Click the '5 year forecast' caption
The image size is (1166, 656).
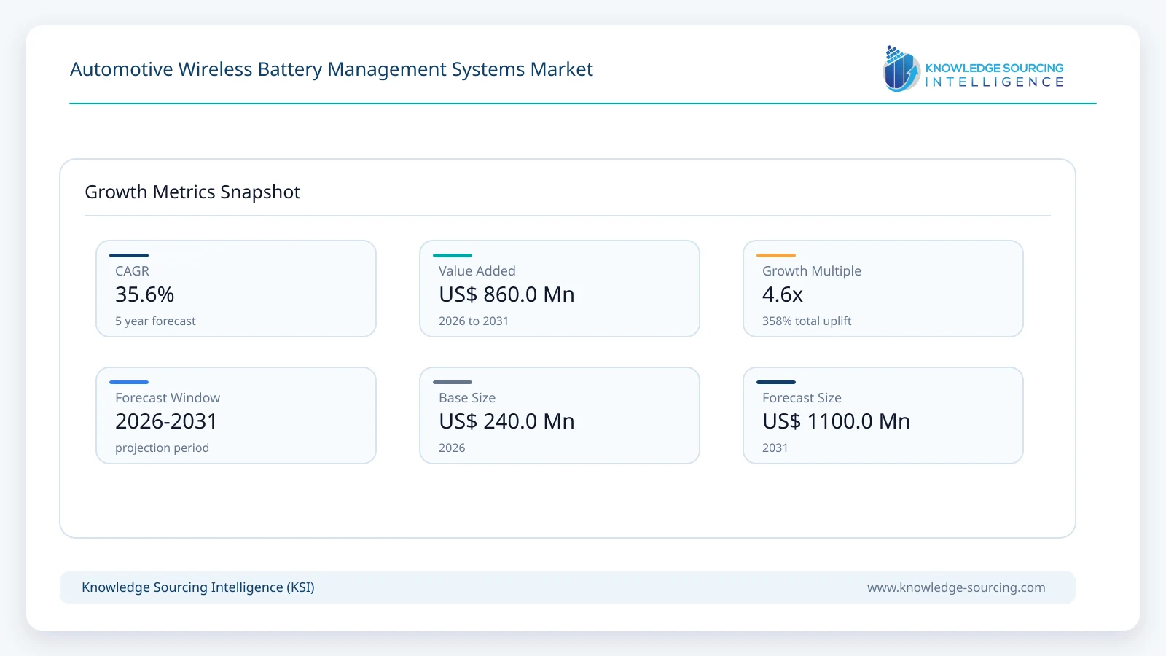coord(155,321)
